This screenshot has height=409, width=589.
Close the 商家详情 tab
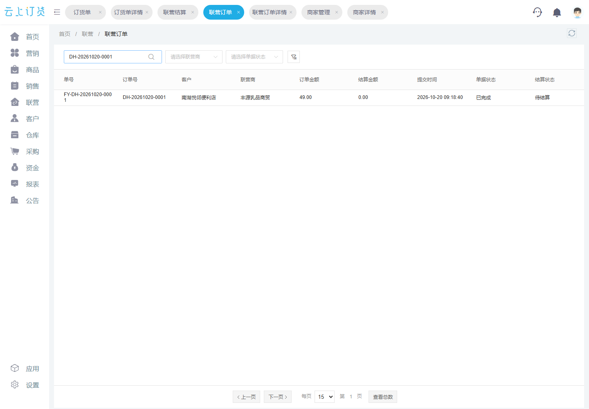382,12
